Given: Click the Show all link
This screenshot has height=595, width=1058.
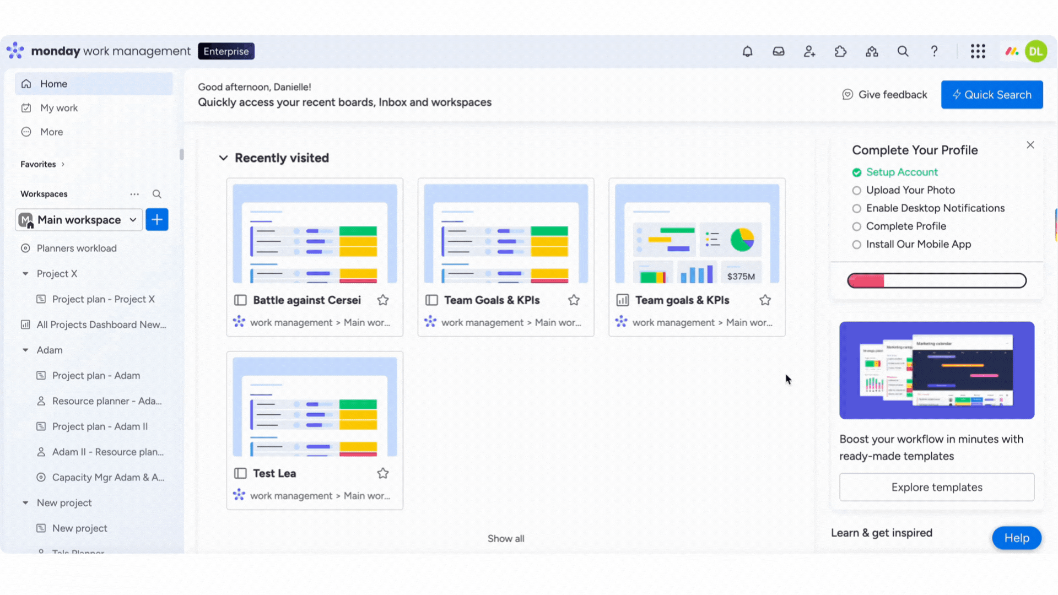Looking at the screenshot, I should 506,538.
